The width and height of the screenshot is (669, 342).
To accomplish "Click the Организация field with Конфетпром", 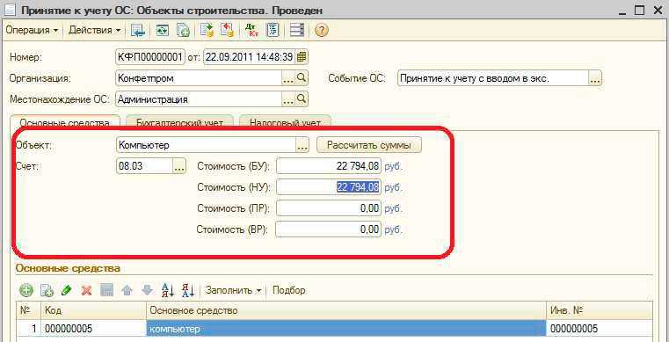I will click(x=200, y=78).
